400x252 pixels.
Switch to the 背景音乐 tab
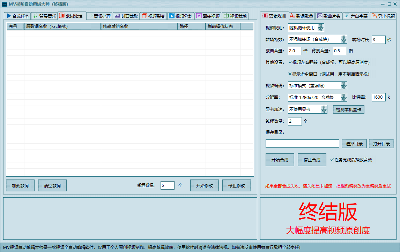45,16
